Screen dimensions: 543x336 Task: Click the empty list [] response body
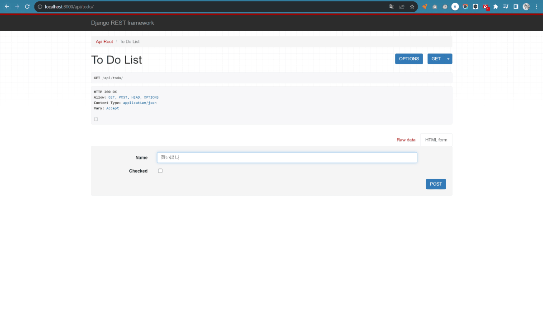(96, 119)
